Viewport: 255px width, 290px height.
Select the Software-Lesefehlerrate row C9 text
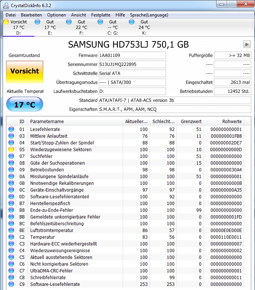[x=55, y=284]
